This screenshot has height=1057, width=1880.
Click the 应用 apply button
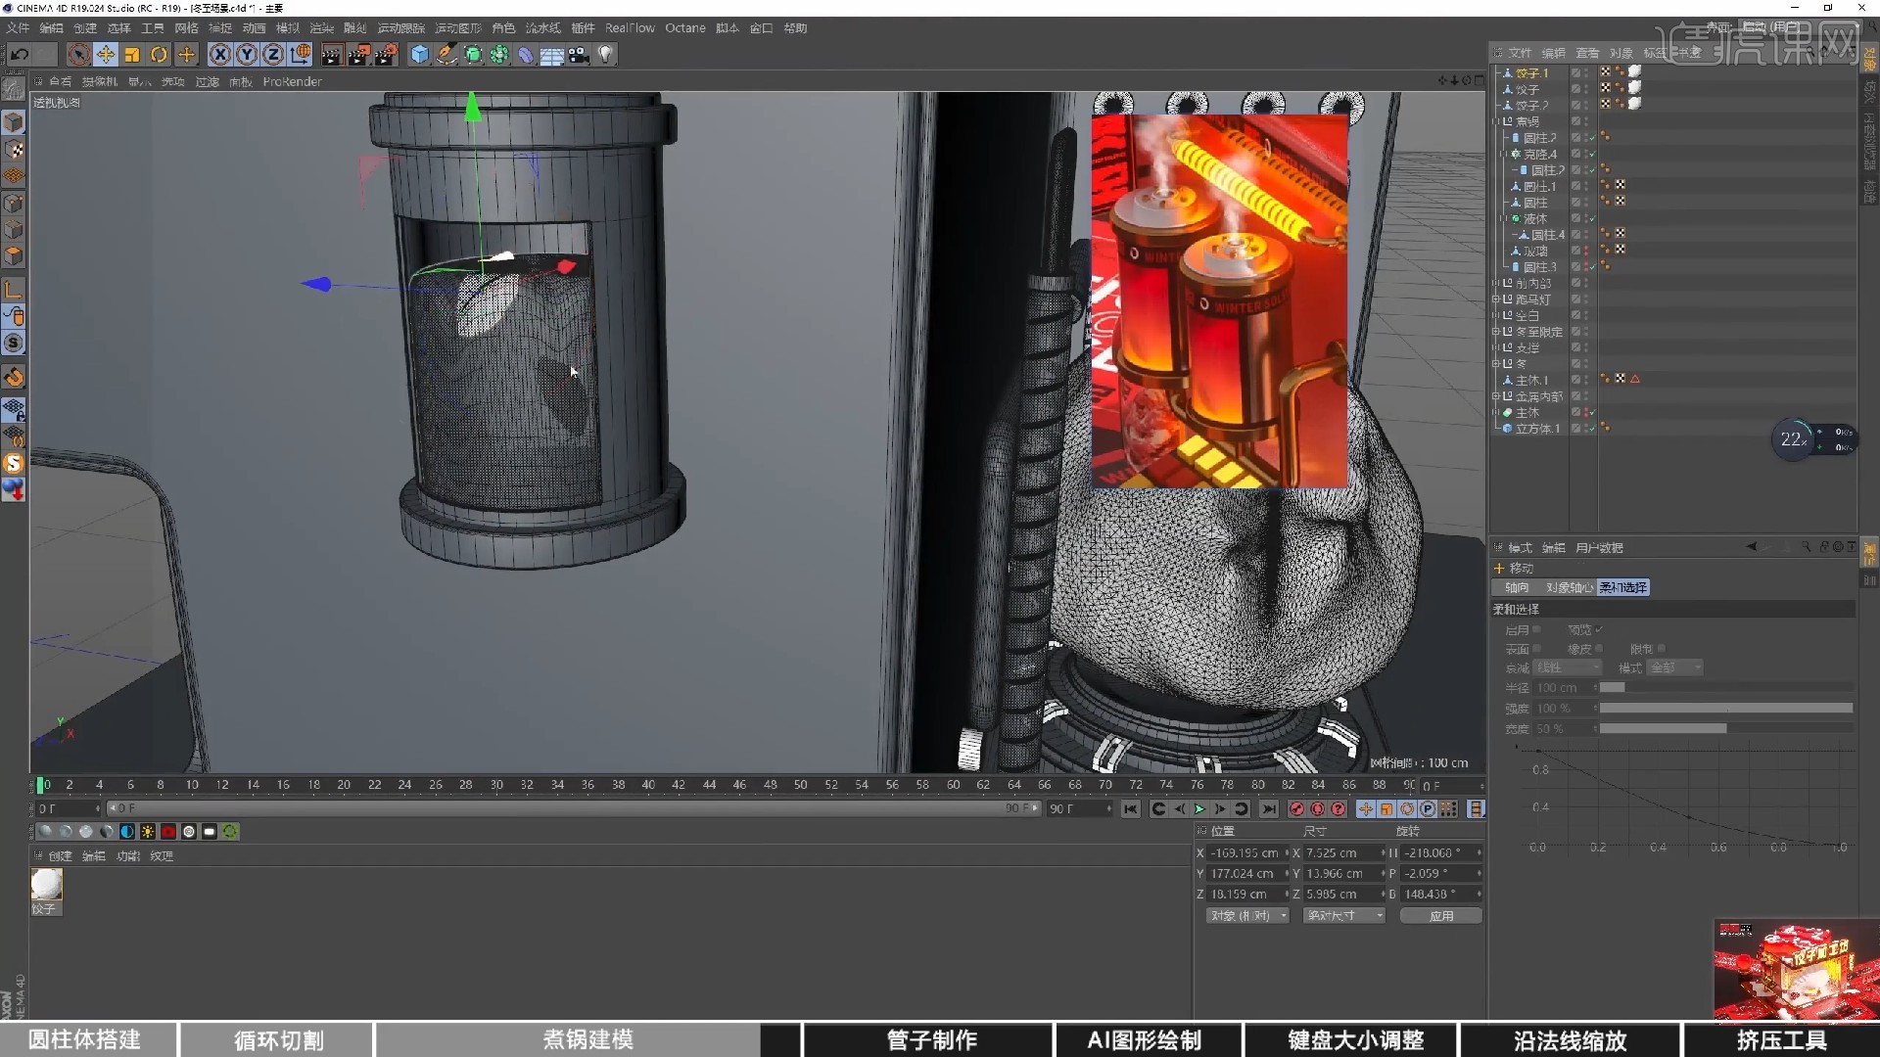coord(1441,916)
